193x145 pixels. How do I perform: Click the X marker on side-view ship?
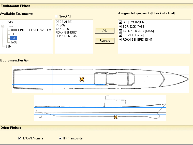click(116, 117)
